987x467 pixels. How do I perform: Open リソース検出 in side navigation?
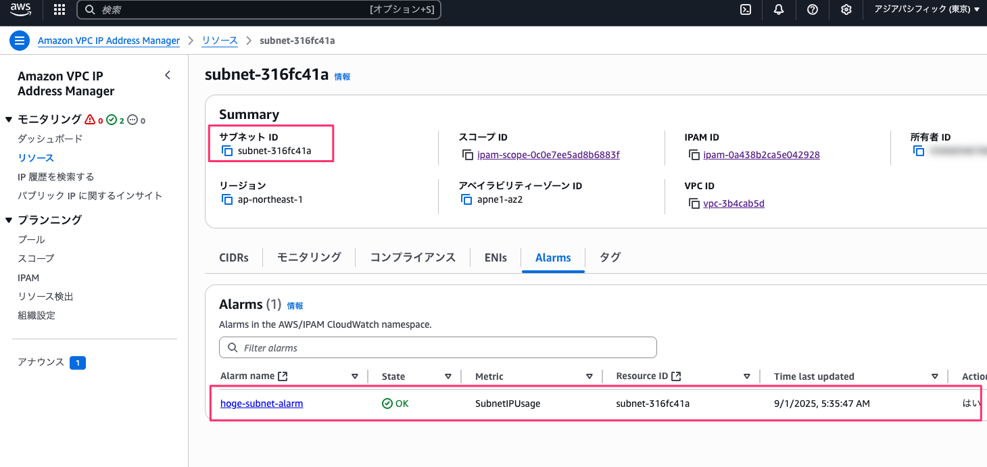(x=45, y=296)
